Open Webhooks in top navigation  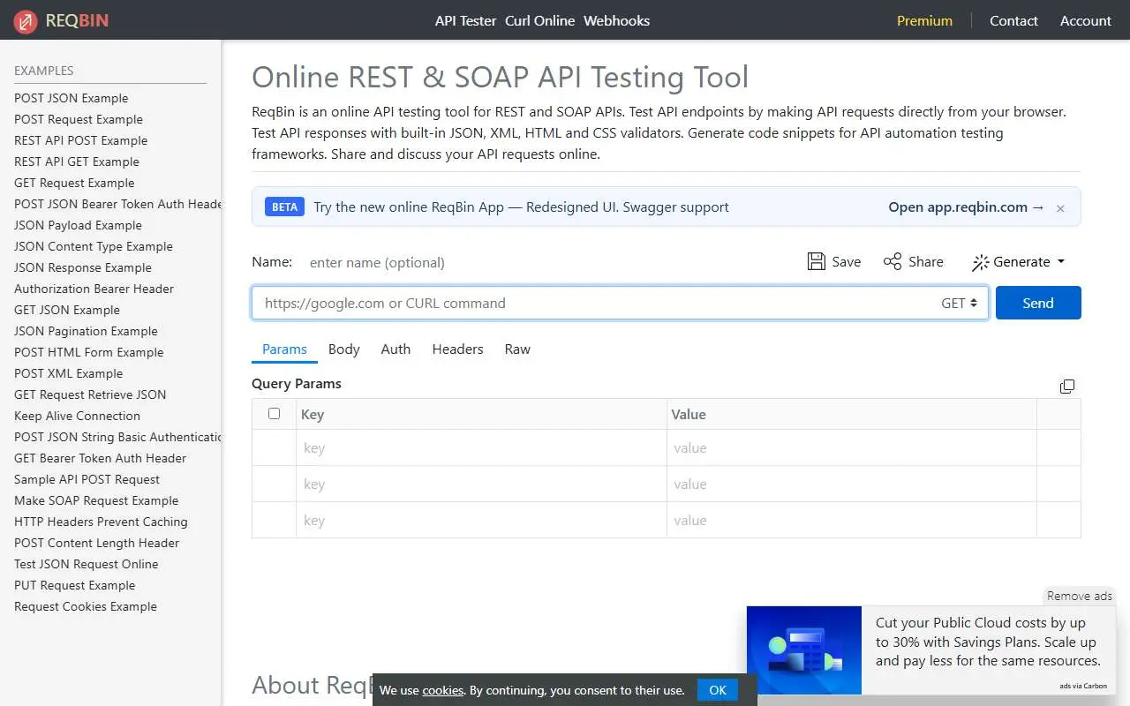coord(616,20)
